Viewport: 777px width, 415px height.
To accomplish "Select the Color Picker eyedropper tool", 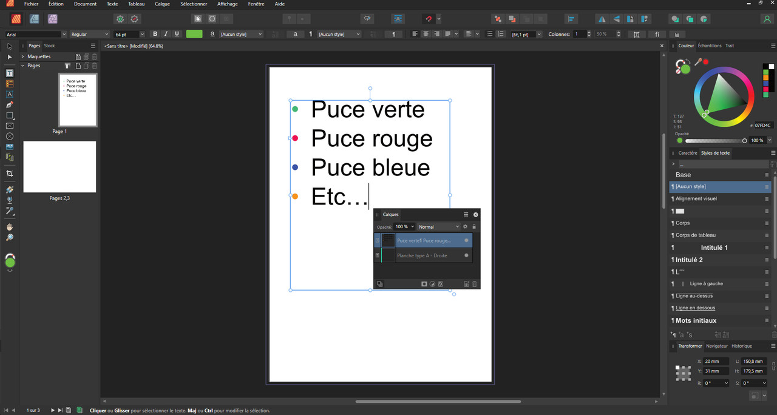I will coord(10,211).
